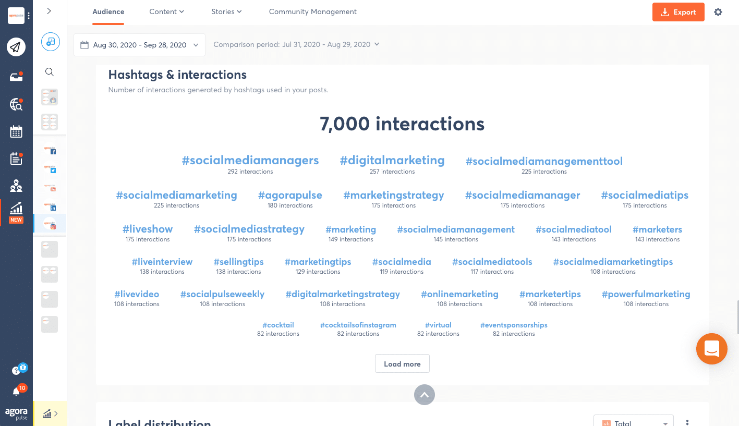Switch to the Community Management tab
This screenshot has height=426, width=739.
click(x=312, y=11)
